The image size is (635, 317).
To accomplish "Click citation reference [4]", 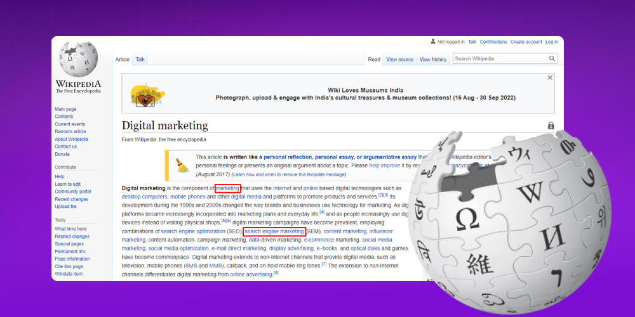I will (x=322, y=212).
